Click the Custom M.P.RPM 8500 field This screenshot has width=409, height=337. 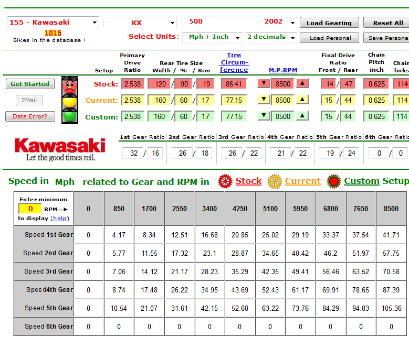tap(283, 116)
